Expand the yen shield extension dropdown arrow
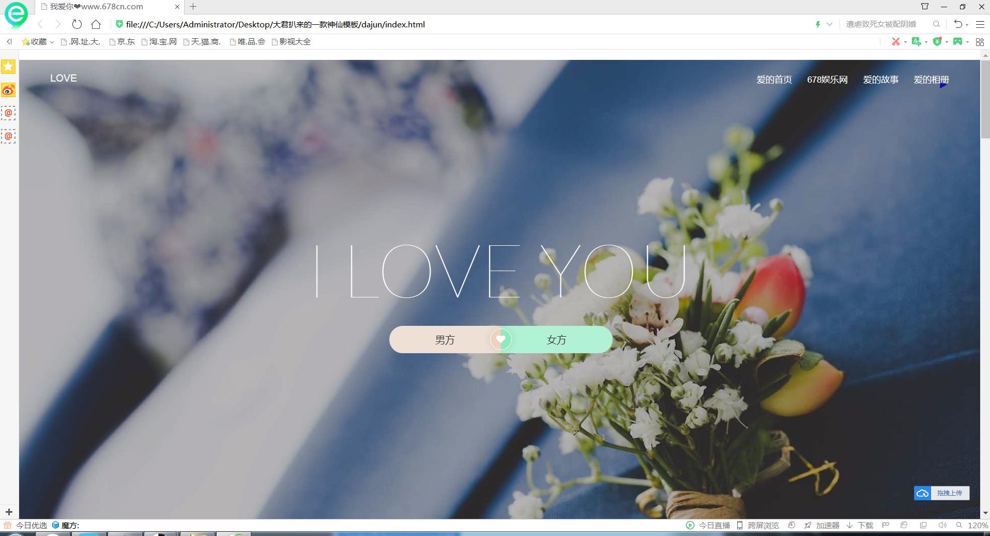This screenshot has height=536, width=990. [947, 42]
